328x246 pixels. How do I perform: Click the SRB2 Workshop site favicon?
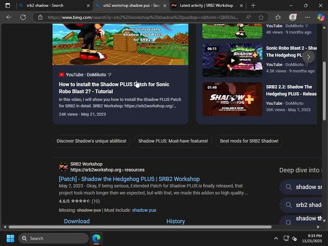pos(63,167)
